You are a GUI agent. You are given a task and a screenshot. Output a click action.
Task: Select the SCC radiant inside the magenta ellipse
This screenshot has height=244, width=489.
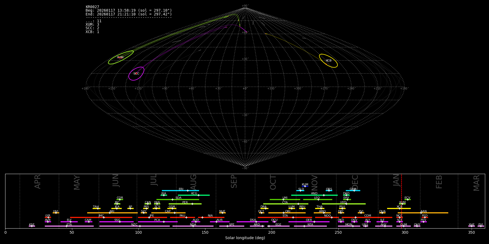pos(136,74)
